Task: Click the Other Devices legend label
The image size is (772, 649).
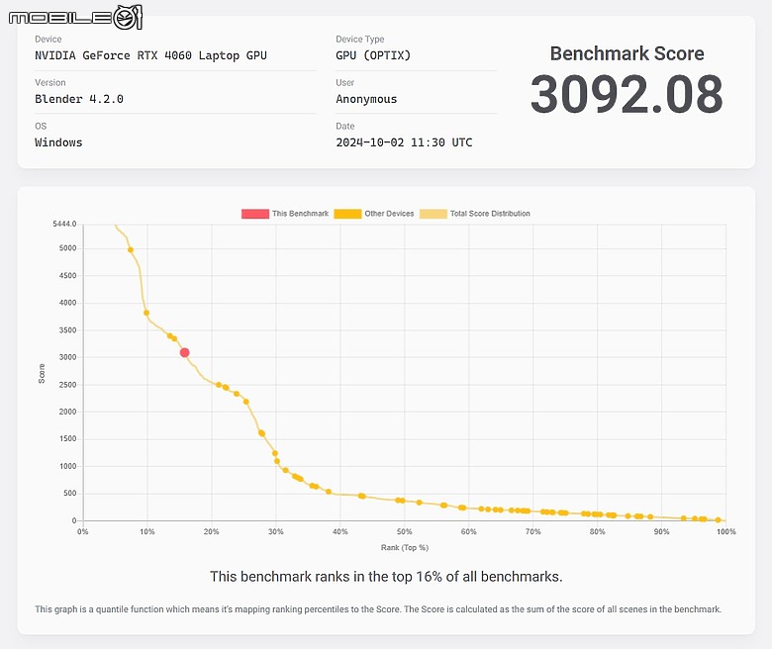Action: (x=389, y=214)
